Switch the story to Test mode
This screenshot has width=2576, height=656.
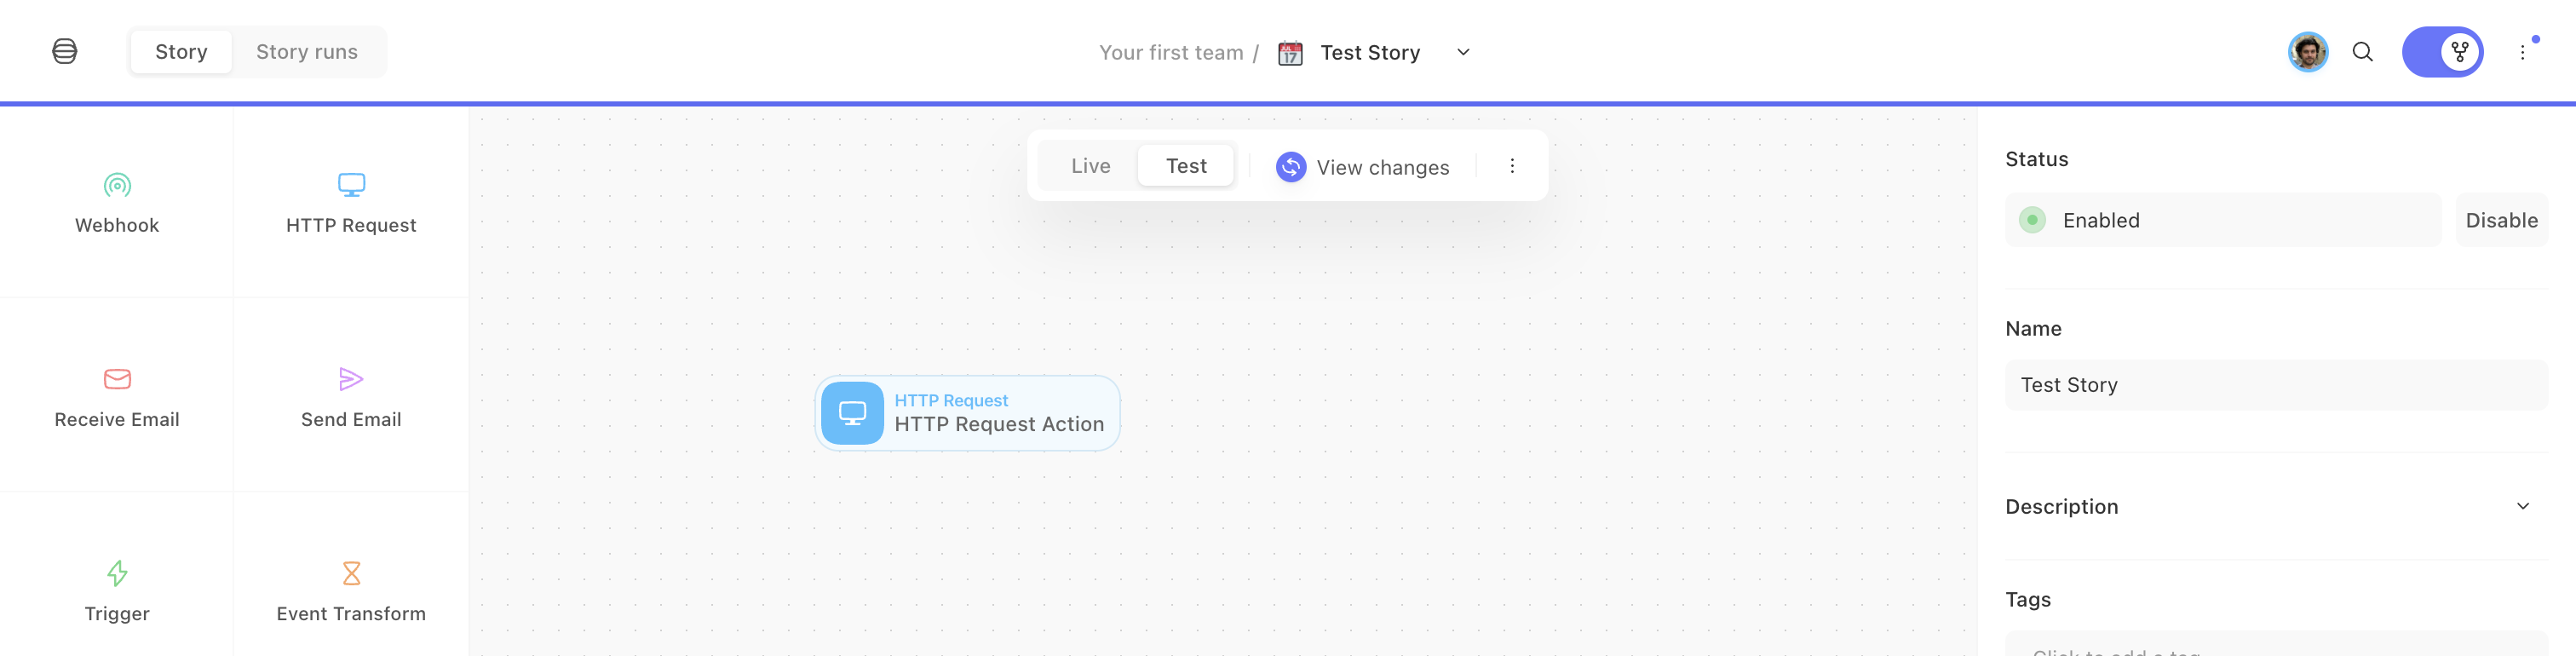click(1186, 166)
